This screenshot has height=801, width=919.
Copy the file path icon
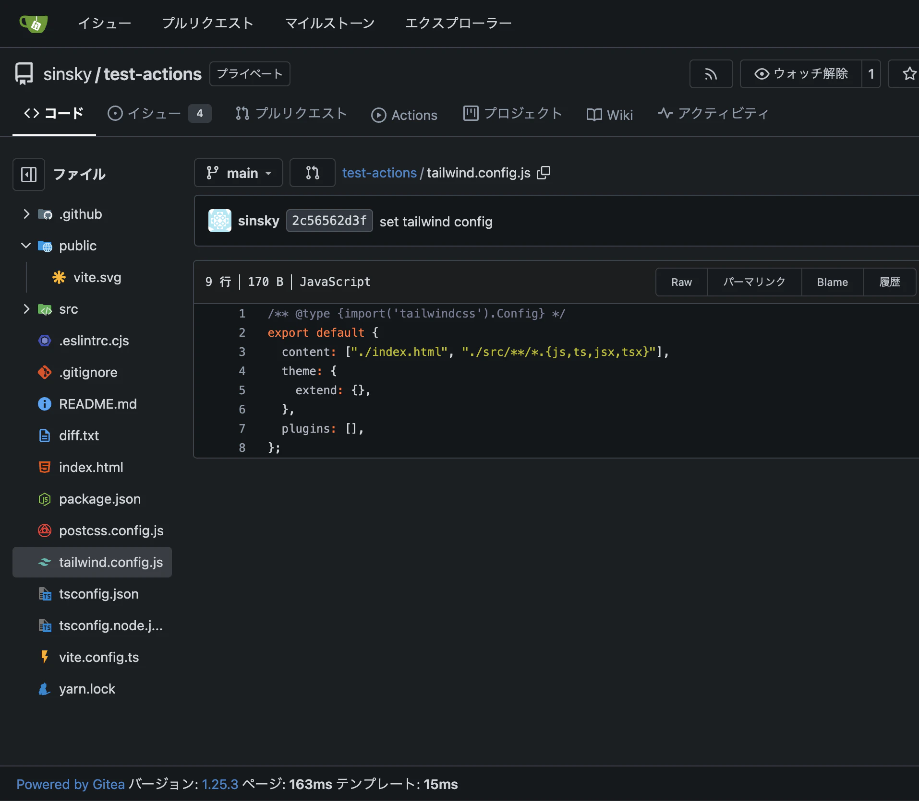544,173
